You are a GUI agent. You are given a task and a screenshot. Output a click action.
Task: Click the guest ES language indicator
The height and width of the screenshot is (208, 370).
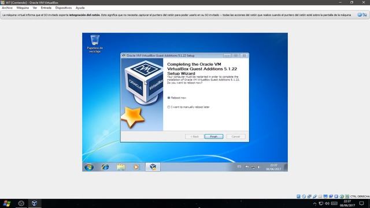pos(239,167)
